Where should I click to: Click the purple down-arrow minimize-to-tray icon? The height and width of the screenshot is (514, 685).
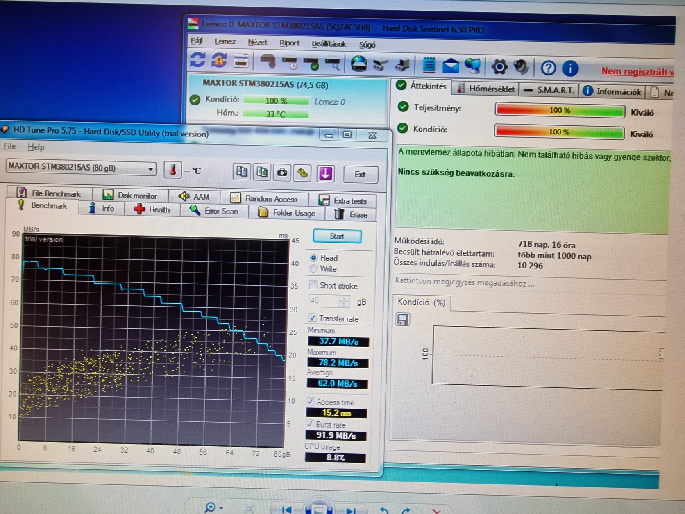pyautogui.click(x=325, y=173)
